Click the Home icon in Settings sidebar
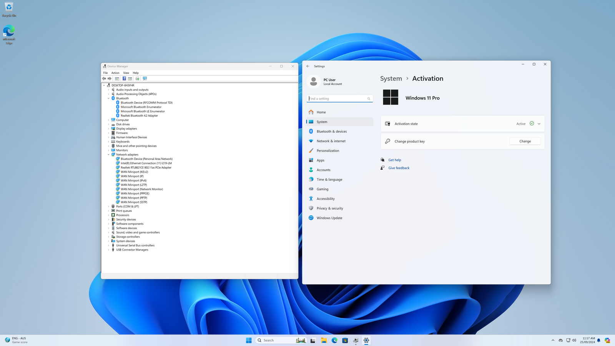The image size is (615, 346). tap(311, 112)
